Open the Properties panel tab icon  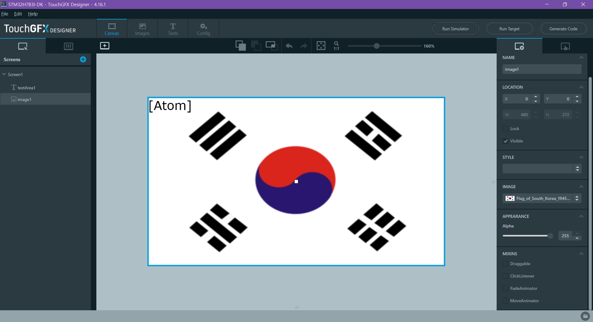click(x=519, y=46)
